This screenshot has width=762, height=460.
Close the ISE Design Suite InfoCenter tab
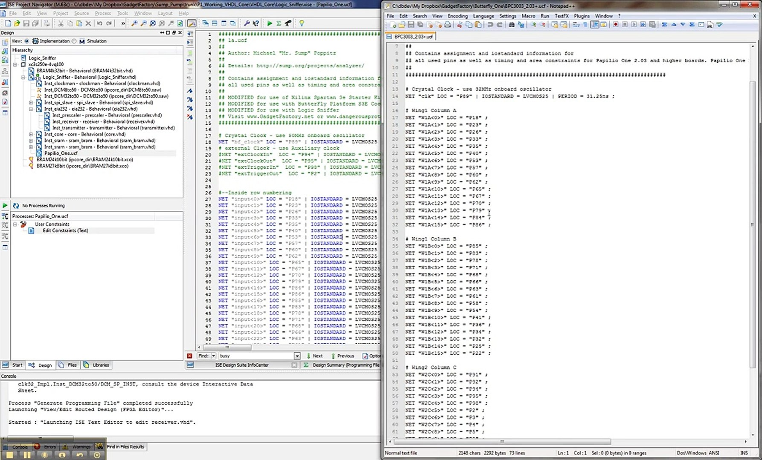tap(294, 365)
